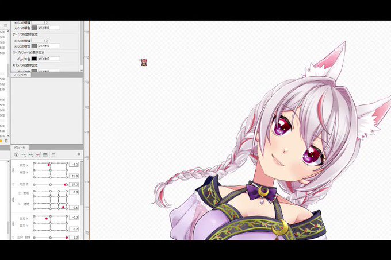Click the first mesh line color hex input field
391x260 pixels.
[49, 28]
